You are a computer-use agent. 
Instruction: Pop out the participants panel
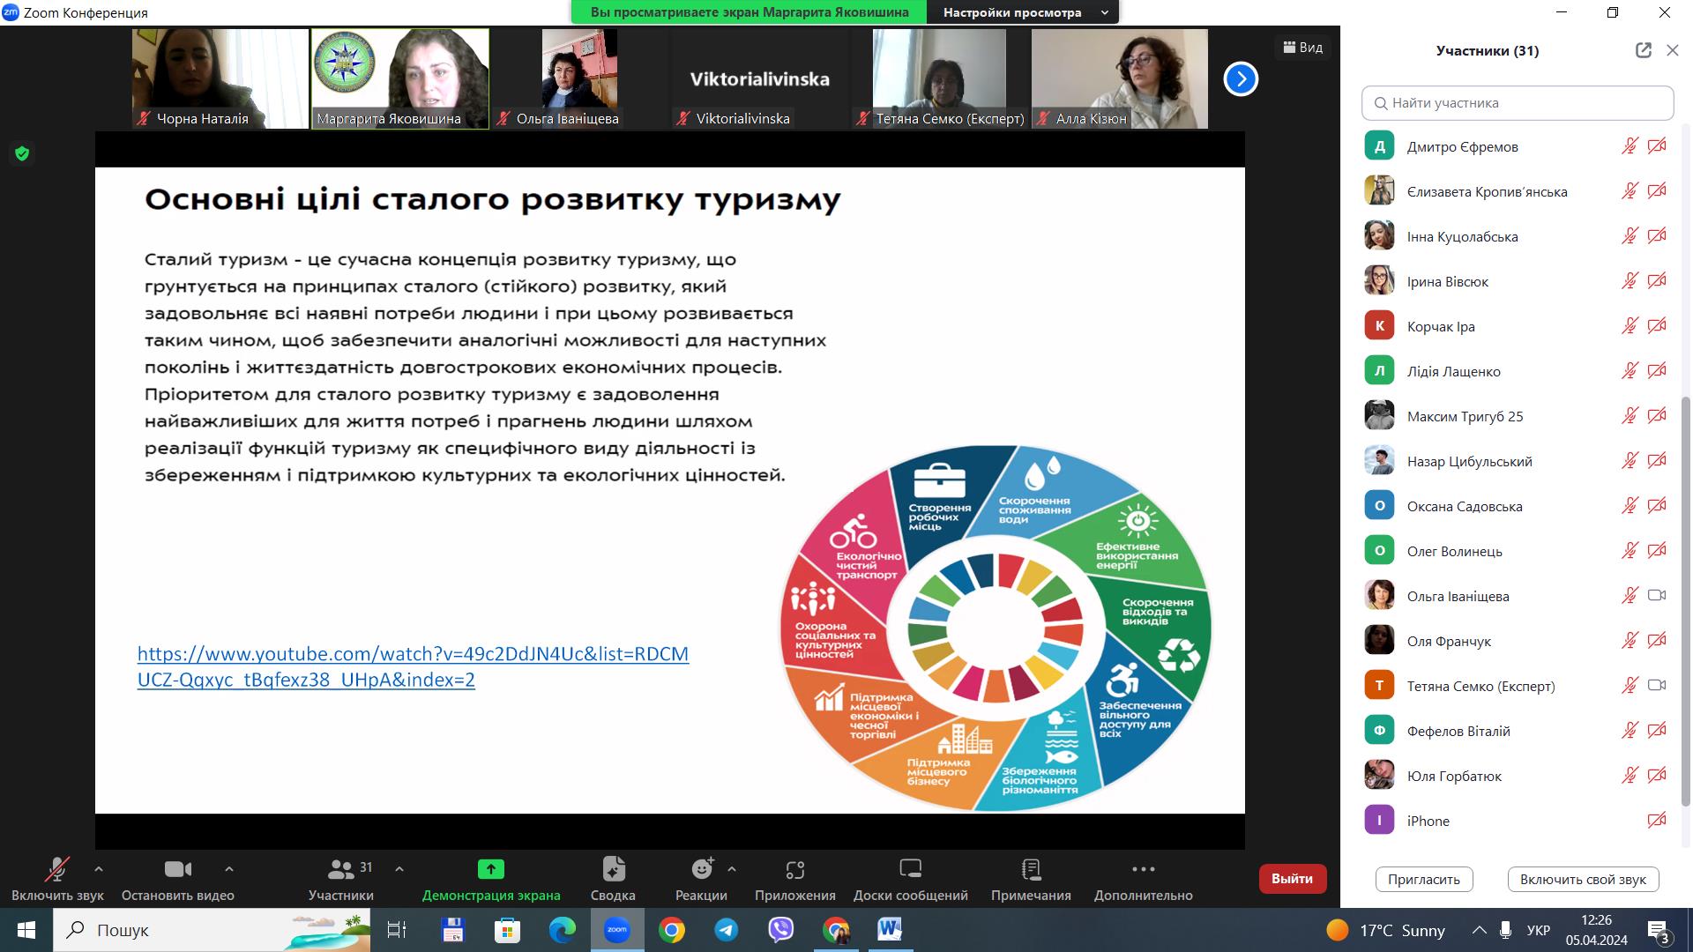(x=1643, y=50)
